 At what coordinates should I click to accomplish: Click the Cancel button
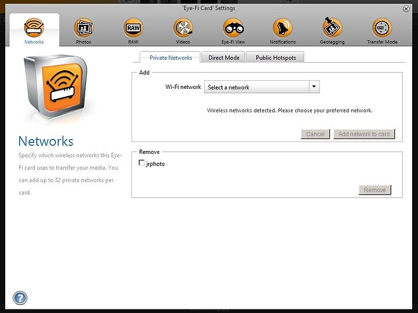click(315, 134)
